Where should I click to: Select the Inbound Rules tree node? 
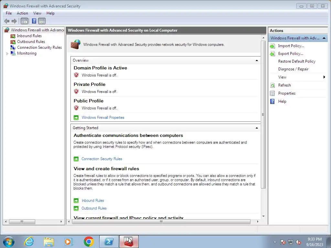click(29, 36)
